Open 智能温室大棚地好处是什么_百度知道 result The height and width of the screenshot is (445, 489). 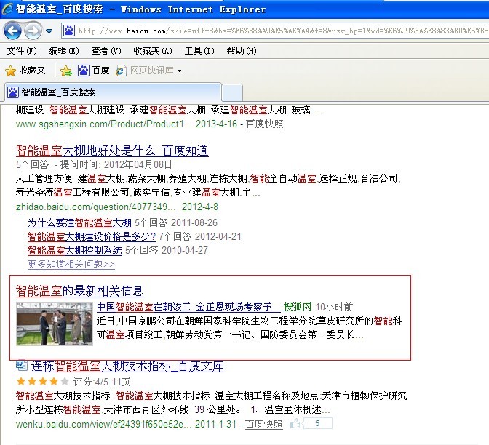point(112,151)
